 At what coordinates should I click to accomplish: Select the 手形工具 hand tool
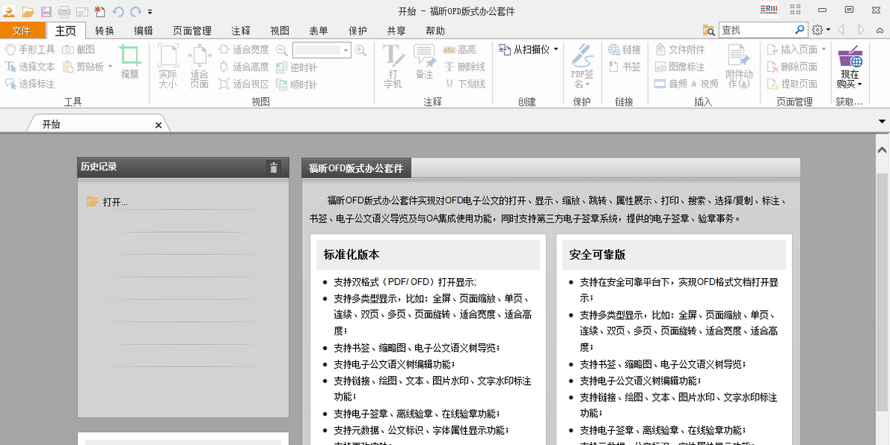point(30,50)
